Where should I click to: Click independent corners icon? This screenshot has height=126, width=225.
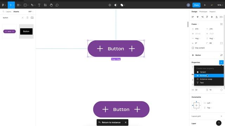tap(221, 43)
